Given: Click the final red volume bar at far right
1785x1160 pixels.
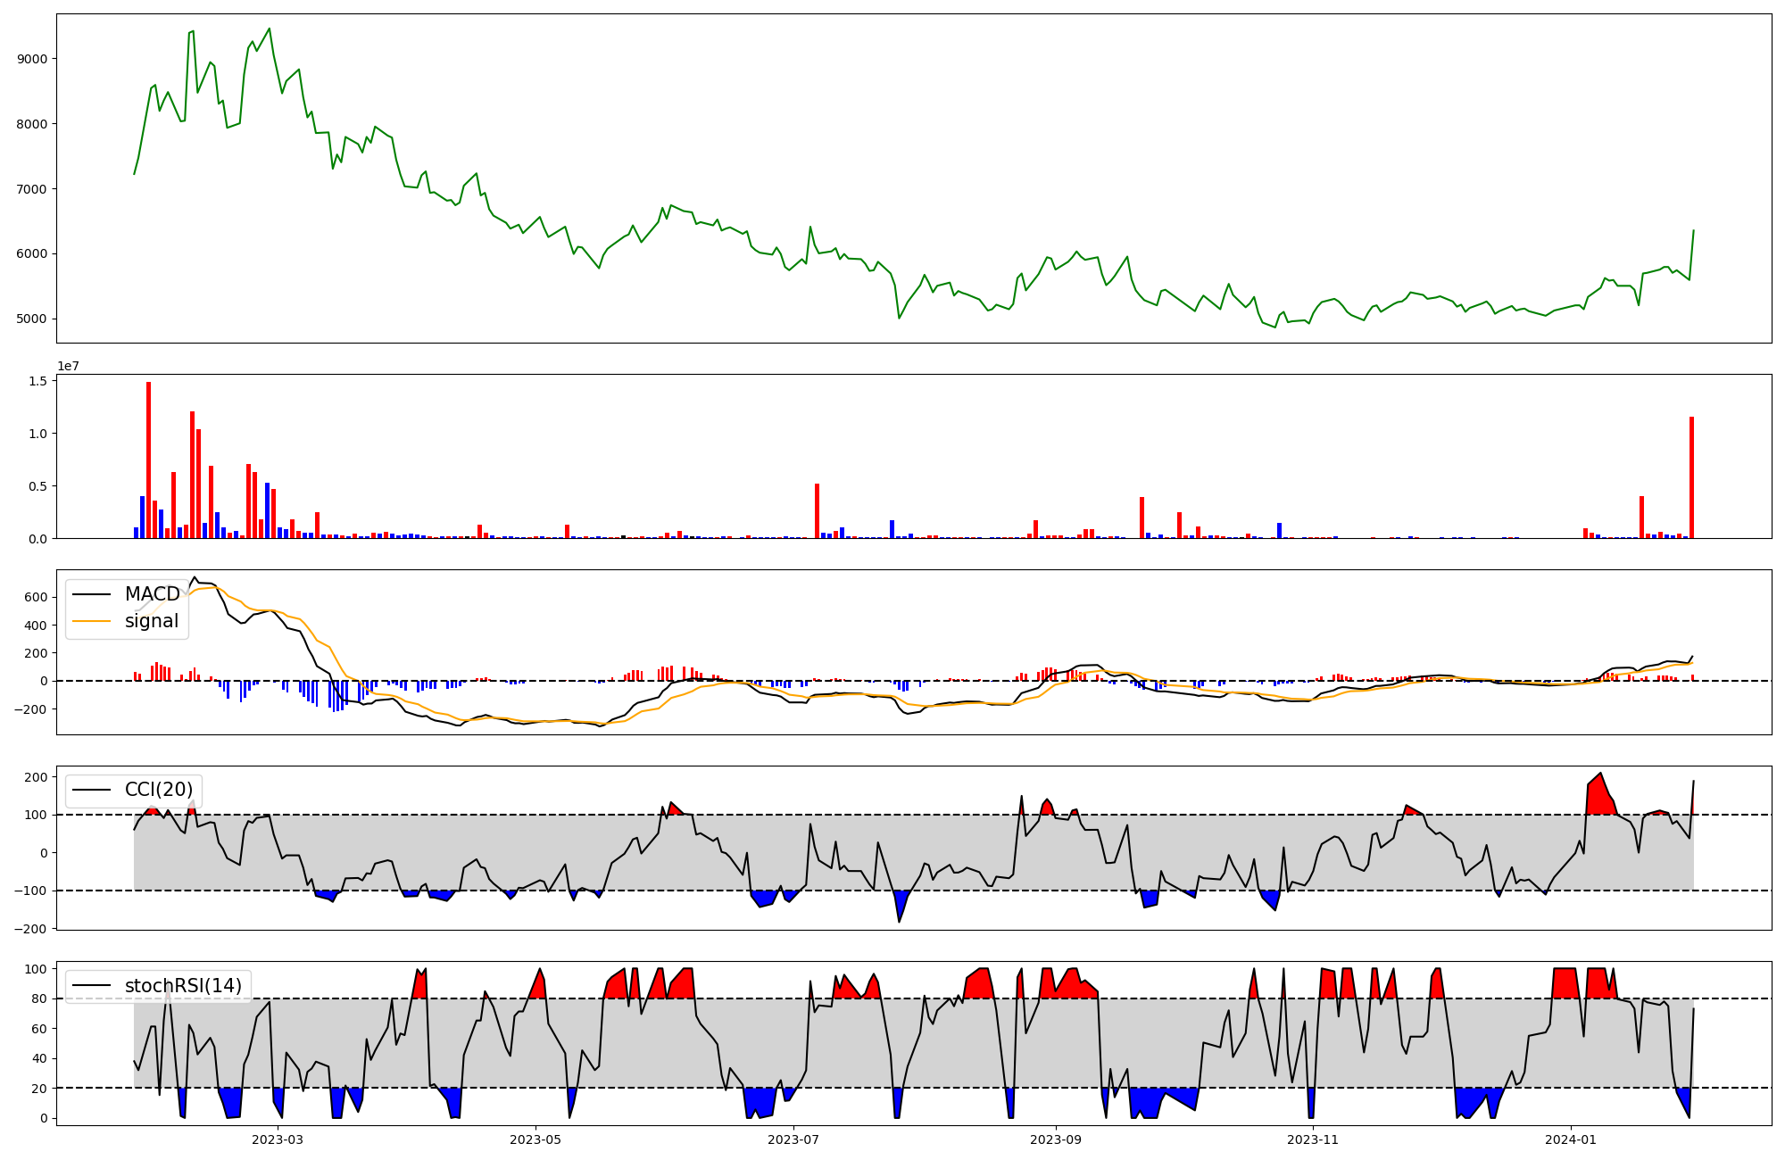Looking at the screenshot, I should click(1691, 477).
